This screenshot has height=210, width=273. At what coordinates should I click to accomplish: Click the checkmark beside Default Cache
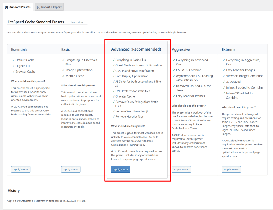click(13, 60)
